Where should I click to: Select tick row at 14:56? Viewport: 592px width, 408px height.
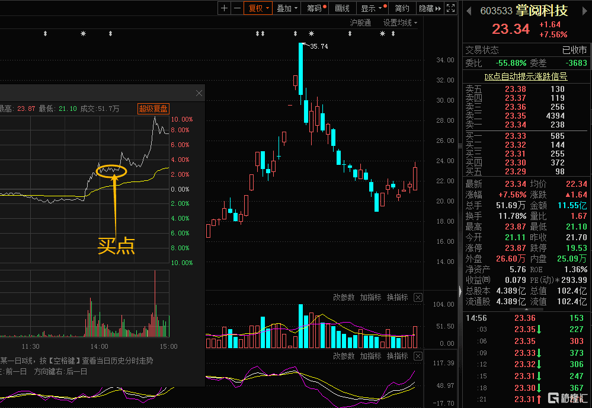pyautogui.click(x=525, y=318)
